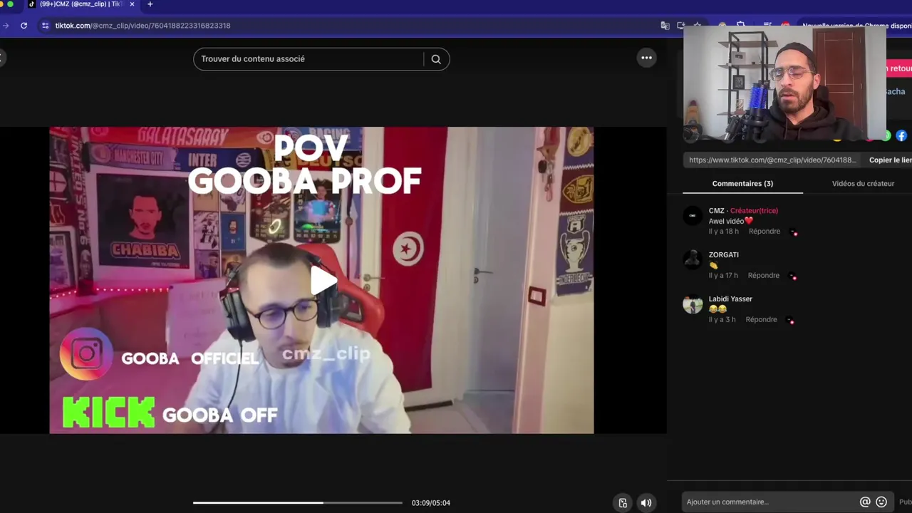Seek using the video progress bar
The width and height of the screenshot is (912, 513).
(297, 503)
